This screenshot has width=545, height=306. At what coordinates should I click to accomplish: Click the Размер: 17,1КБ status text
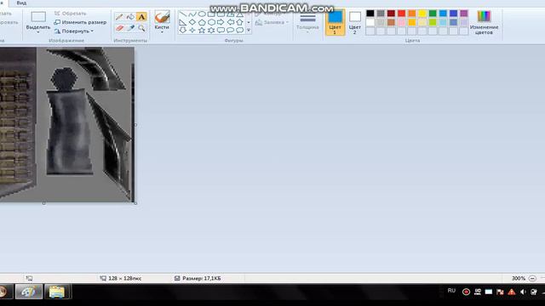tap(202, 278)
